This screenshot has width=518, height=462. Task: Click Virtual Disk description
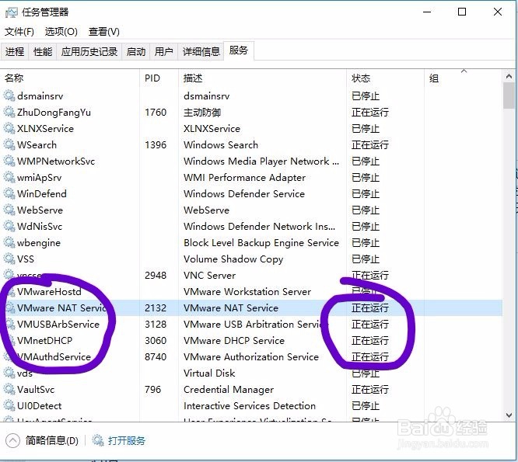(209, 373)
